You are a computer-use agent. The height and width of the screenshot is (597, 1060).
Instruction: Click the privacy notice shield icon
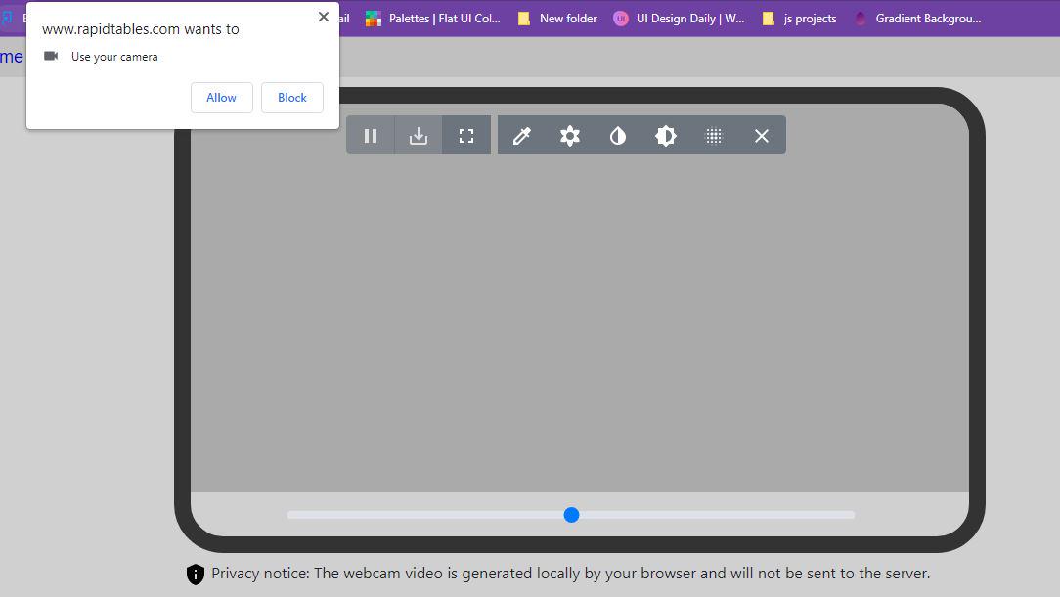click(x=195, y=575)
